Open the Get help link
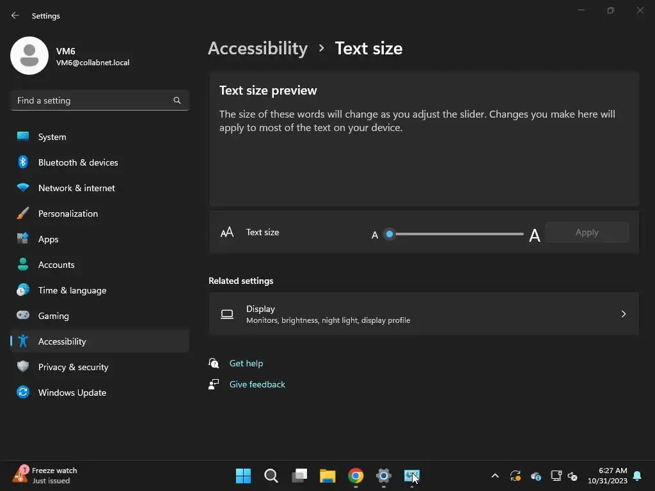The width and height of the screenshot is (655, 491). (246, 363)
